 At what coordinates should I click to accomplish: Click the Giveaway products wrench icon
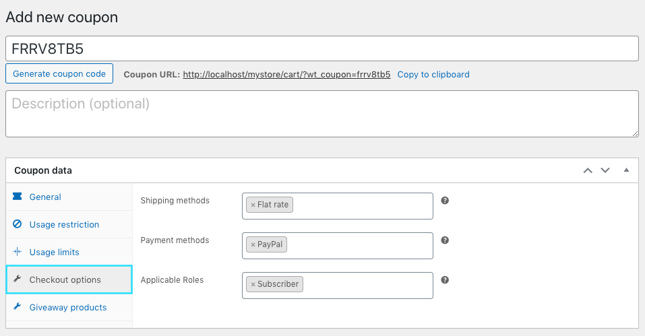coord(18,306)
